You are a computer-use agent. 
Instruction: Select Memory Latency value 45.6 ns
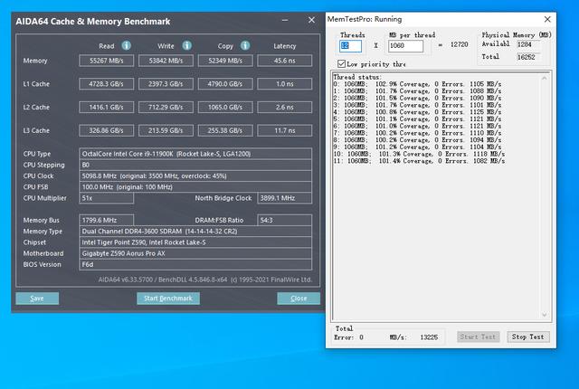point(285,61)
